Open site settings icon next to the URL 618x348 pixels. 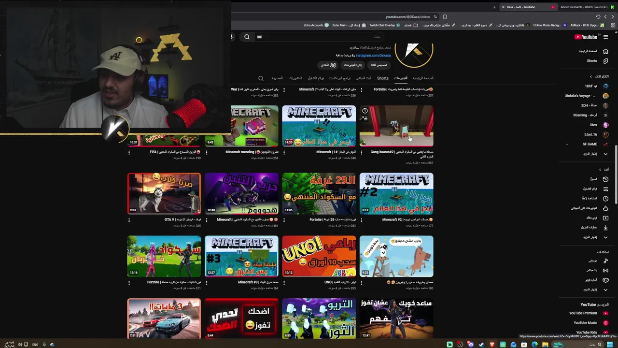coord(435,17)
